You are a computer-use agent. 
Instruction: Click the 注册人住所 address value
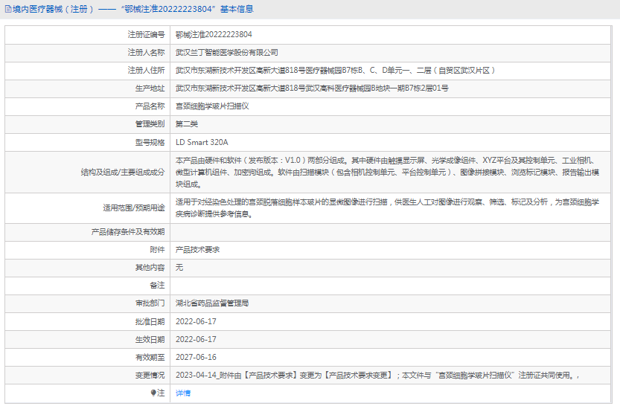pyautogui.click(x=335, y=71)
